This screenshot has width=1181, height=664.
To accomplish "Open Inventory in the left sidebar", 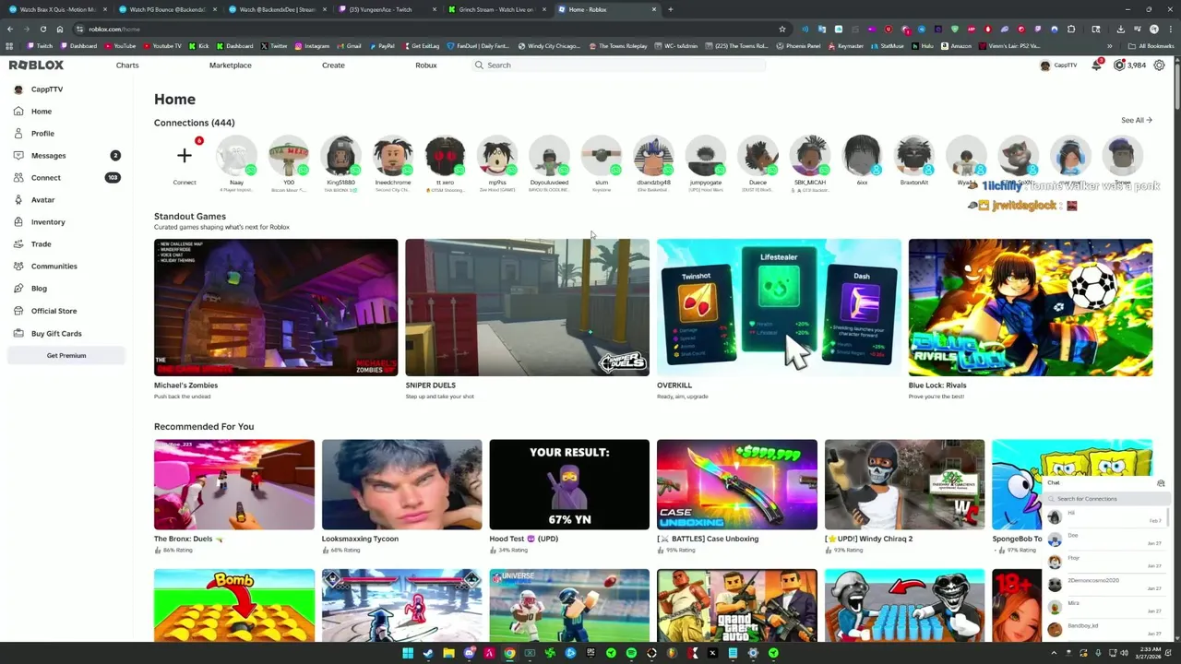I will pyautogui.click(x=48, y=222).
